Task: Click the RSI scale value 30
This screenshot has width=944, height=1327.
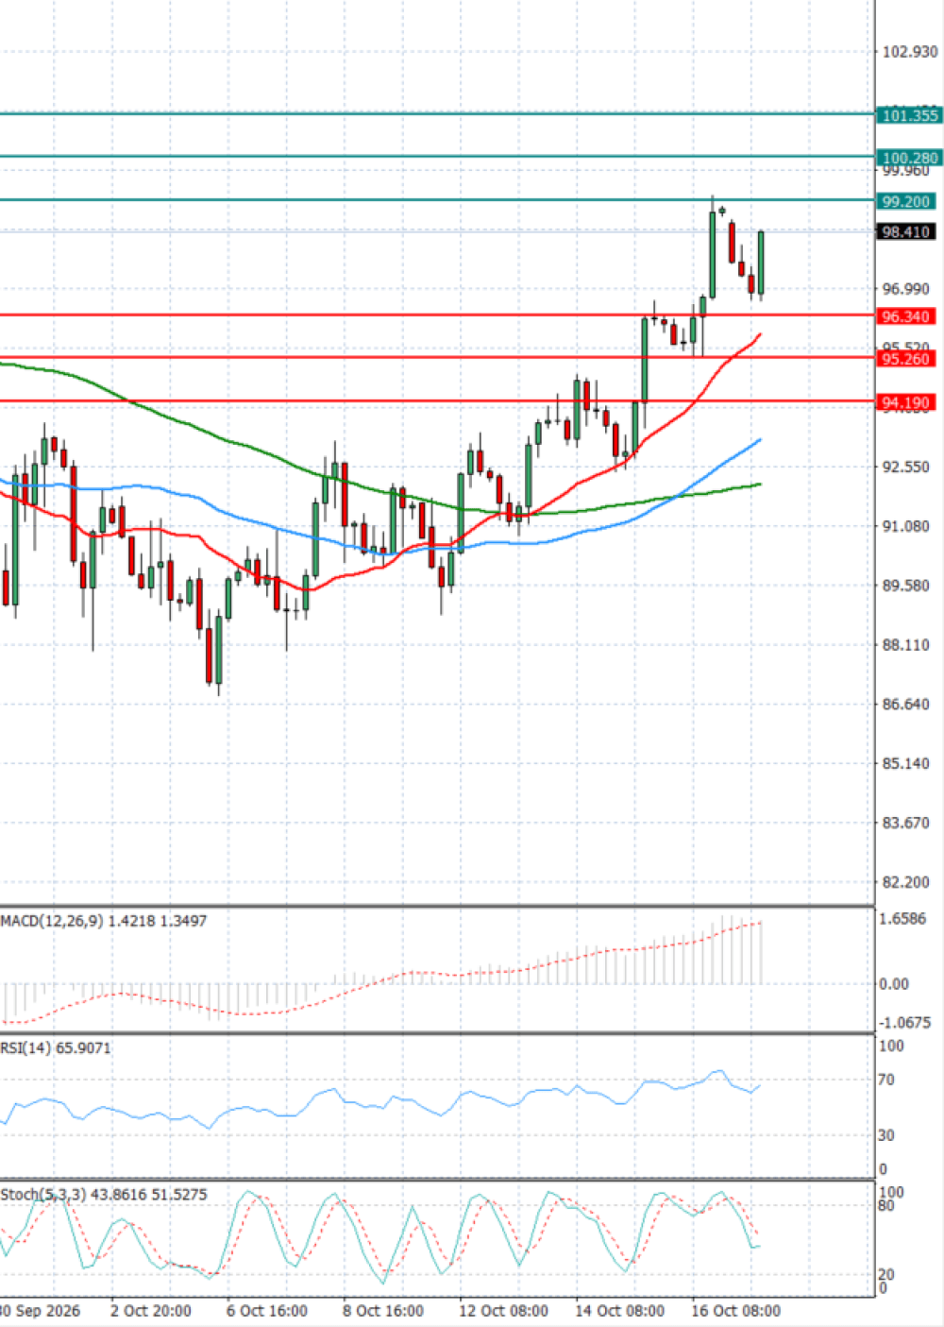Action: (x=885, y=1135)
